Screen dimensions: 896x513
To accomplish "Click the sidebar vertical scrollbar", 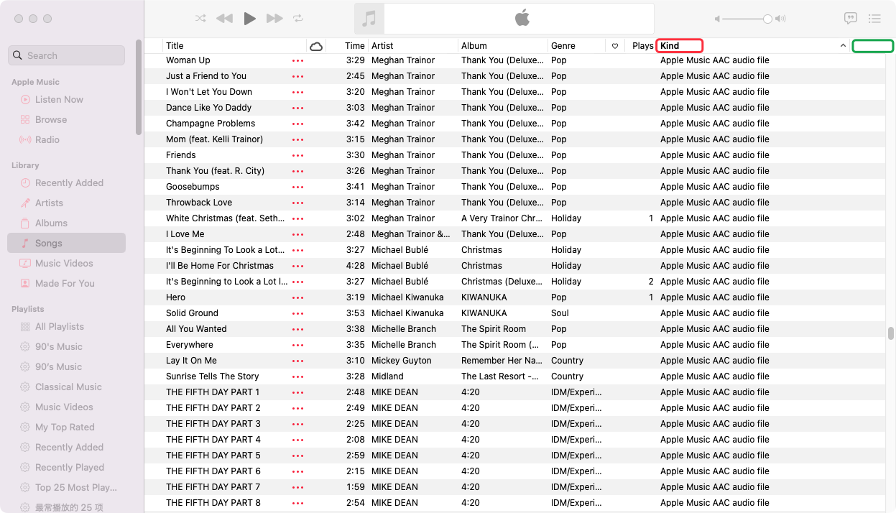I will click(139, 87).
